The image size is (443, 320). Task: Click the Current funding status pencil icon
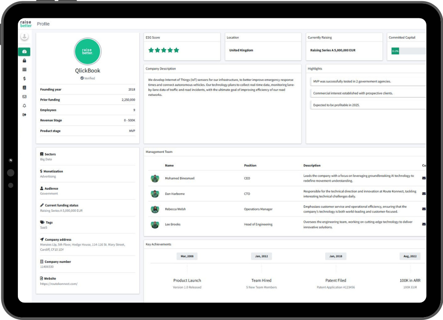(x=42, y=205)
